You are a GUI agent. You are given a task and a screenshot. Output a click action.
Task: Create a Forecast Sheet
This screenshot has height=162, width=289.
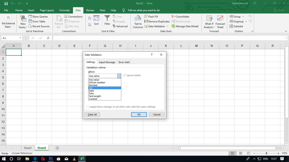[x=220, y=22]
